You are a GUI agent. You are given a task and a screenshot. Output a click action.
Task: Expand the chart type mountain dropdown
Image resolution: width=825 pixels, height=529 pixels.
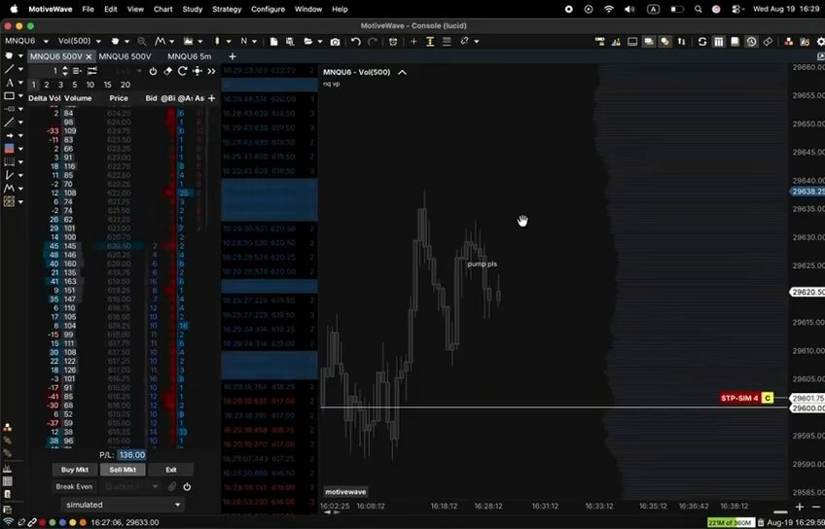pyautogui.click(x=200, y=41)
